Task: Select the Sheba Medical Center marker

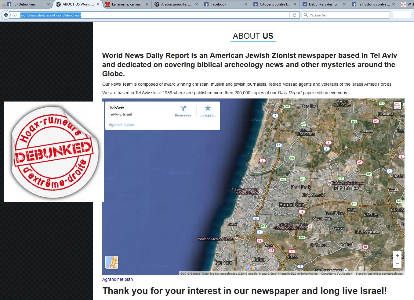Action: (x=310, y=226)
